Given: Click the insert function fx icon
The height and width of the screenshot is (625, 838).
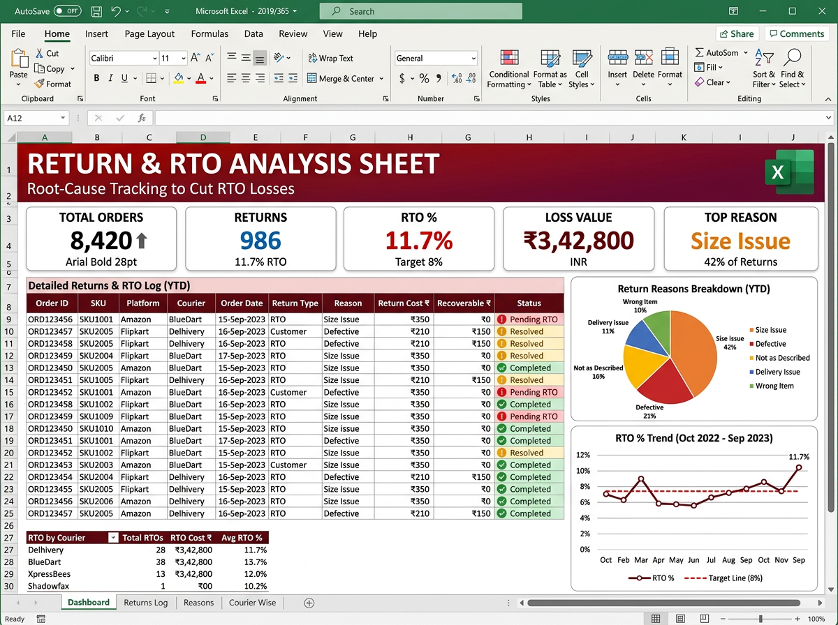Looking at the screenshot, I should [141, 118].
